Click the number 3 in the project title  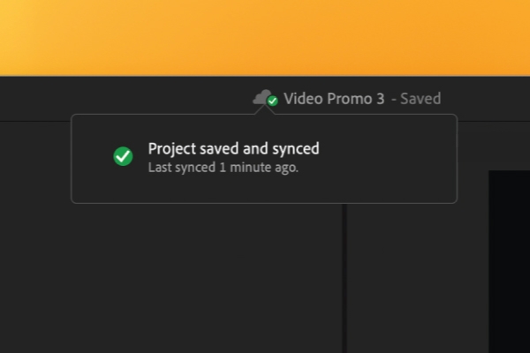pyautogui.click(x=381, y=99)
